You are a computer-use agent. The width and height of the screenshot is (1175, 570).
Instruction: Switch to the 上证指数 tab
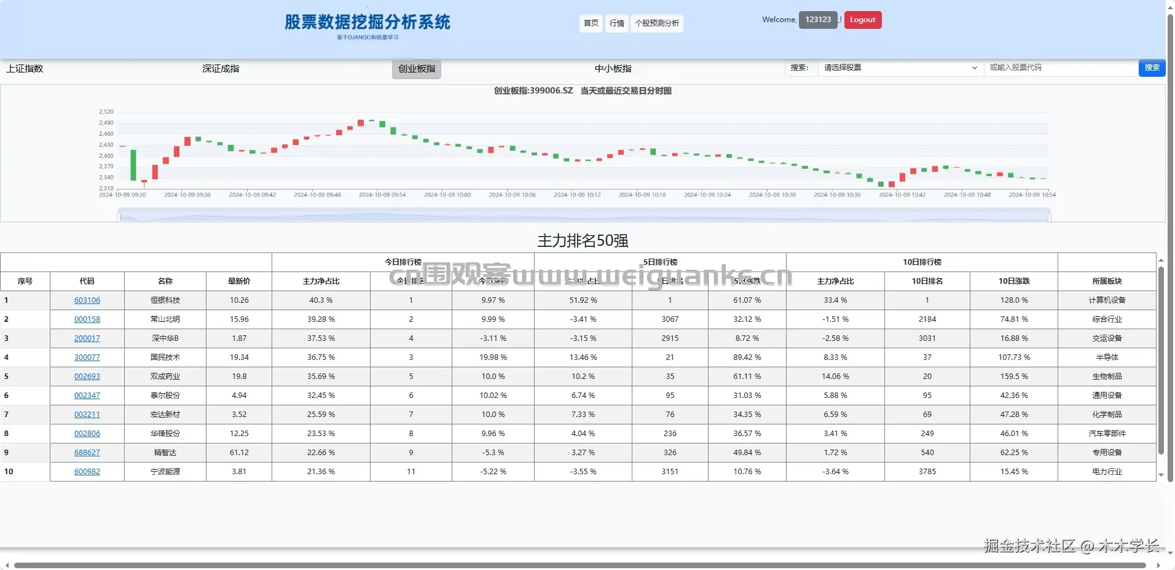[25, 69]
